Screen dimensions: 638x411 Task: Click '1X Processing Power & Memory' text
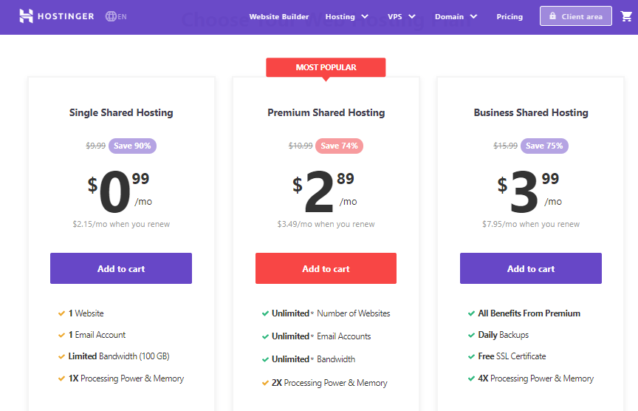(126, 378)
